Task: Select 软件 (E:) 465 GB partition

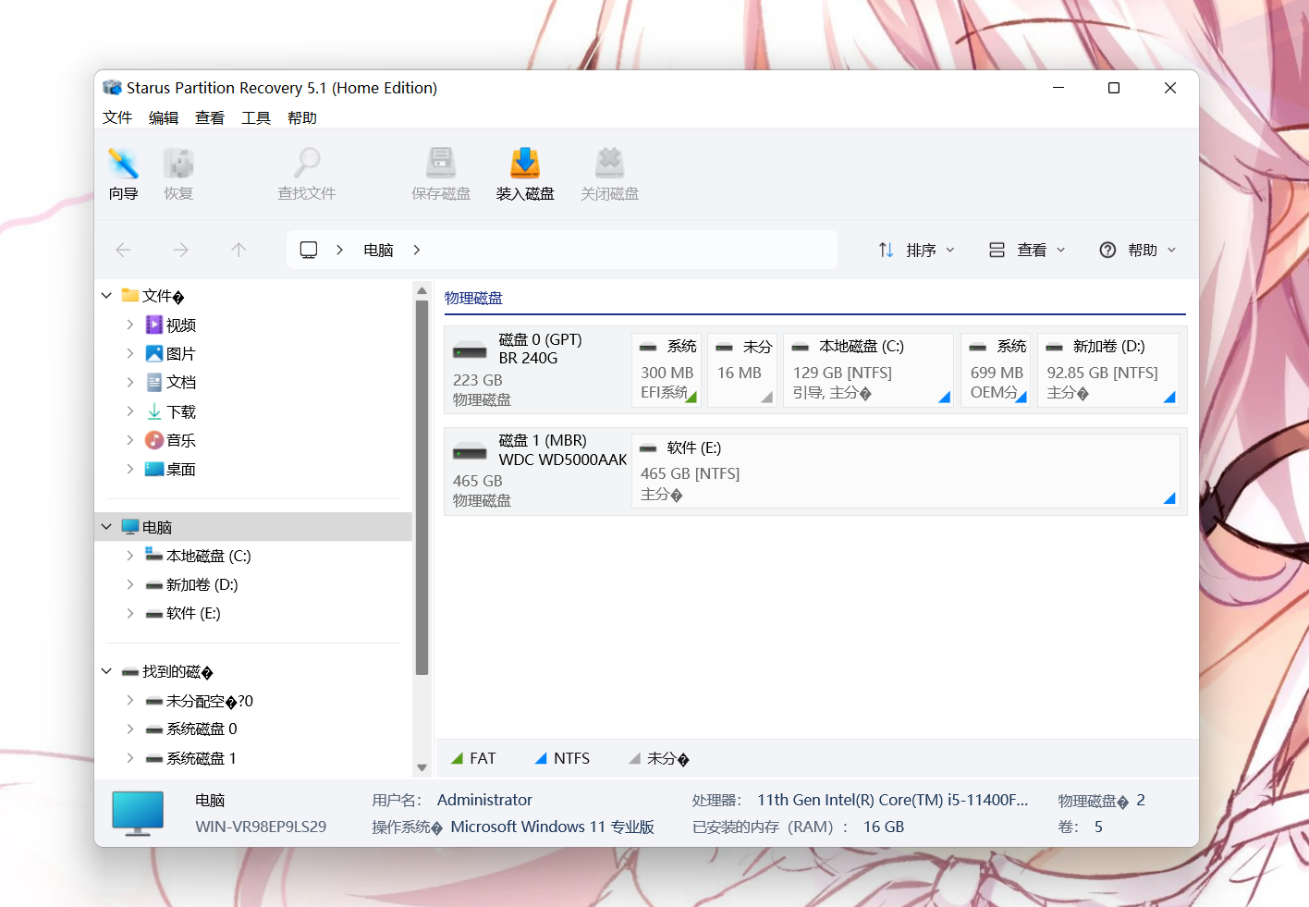Action: coord(906,471)
